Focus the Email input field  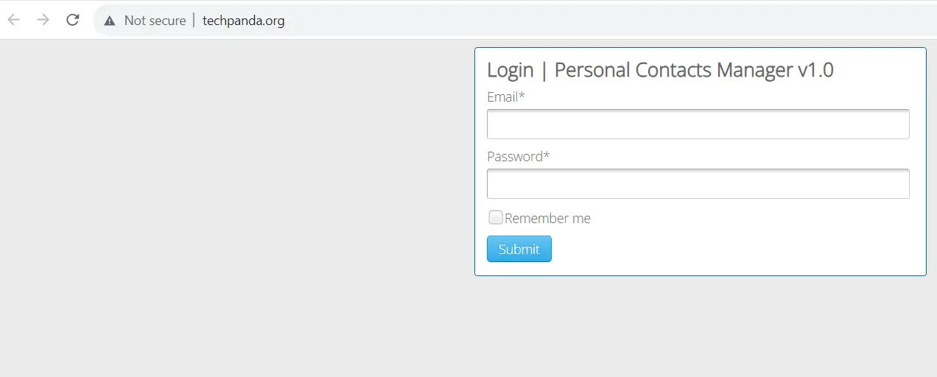(698, 124)
